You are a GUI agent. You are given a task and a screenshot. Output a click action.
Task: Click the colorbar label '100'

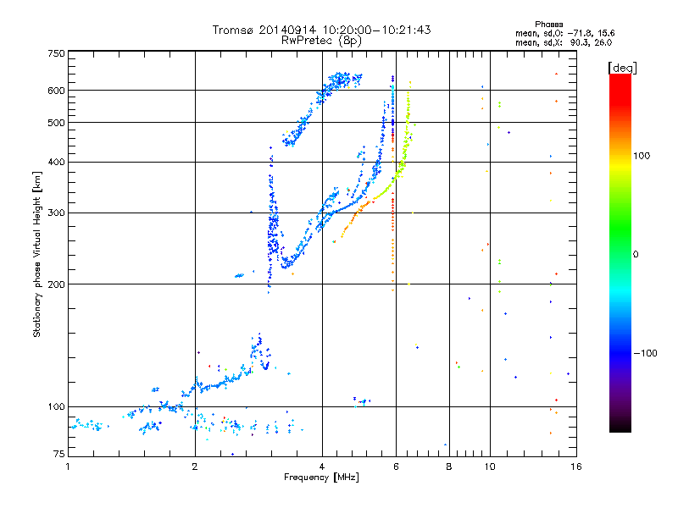[642, 156]
